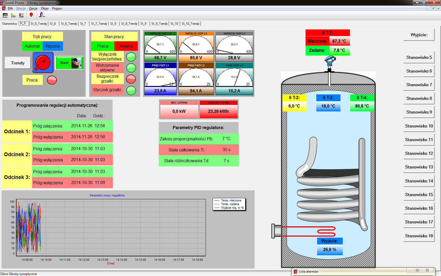Open the Opcje menu

[x=33, y=8]
